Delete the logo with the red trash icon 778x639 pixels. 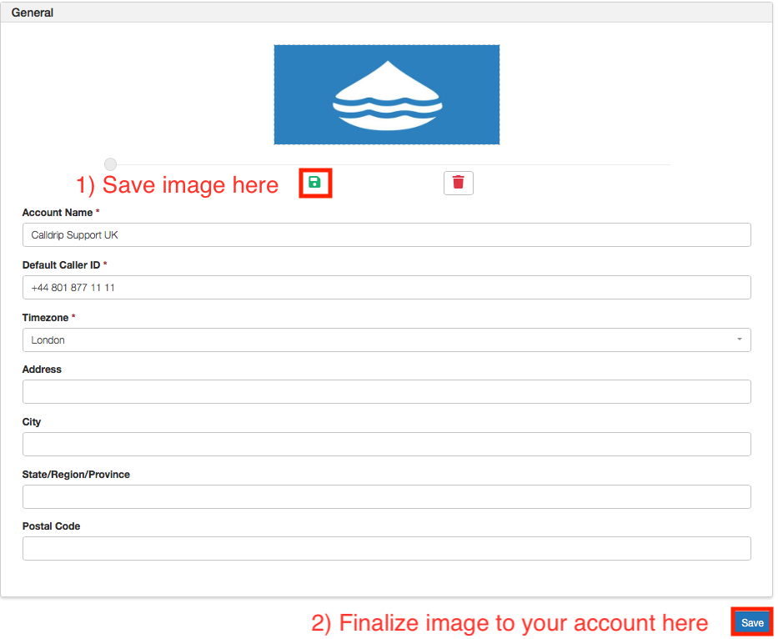(459, 183)
